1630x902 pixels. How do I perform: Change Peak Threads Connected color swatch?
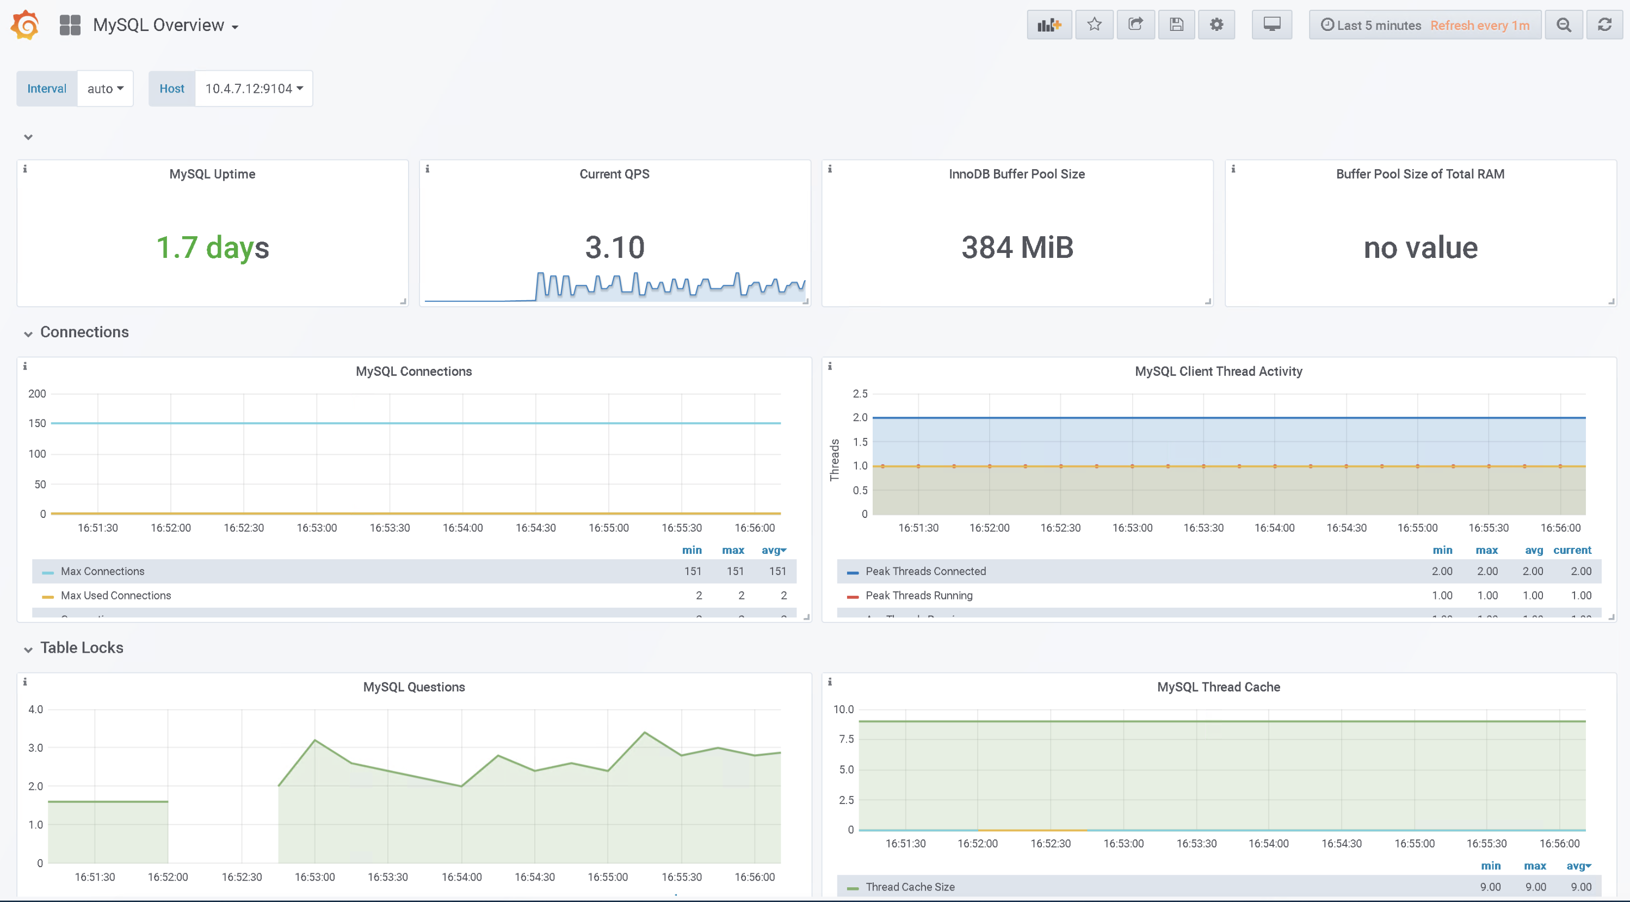point(853,572)
